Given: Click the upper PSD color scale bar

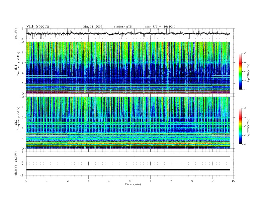Looking at the screenshot, I should click(x=240, y=71).
